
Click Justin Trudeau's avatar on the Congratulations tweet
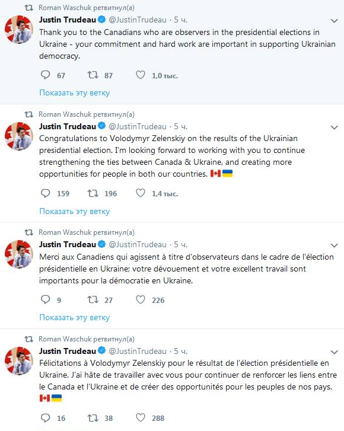(x=19, y=136)
